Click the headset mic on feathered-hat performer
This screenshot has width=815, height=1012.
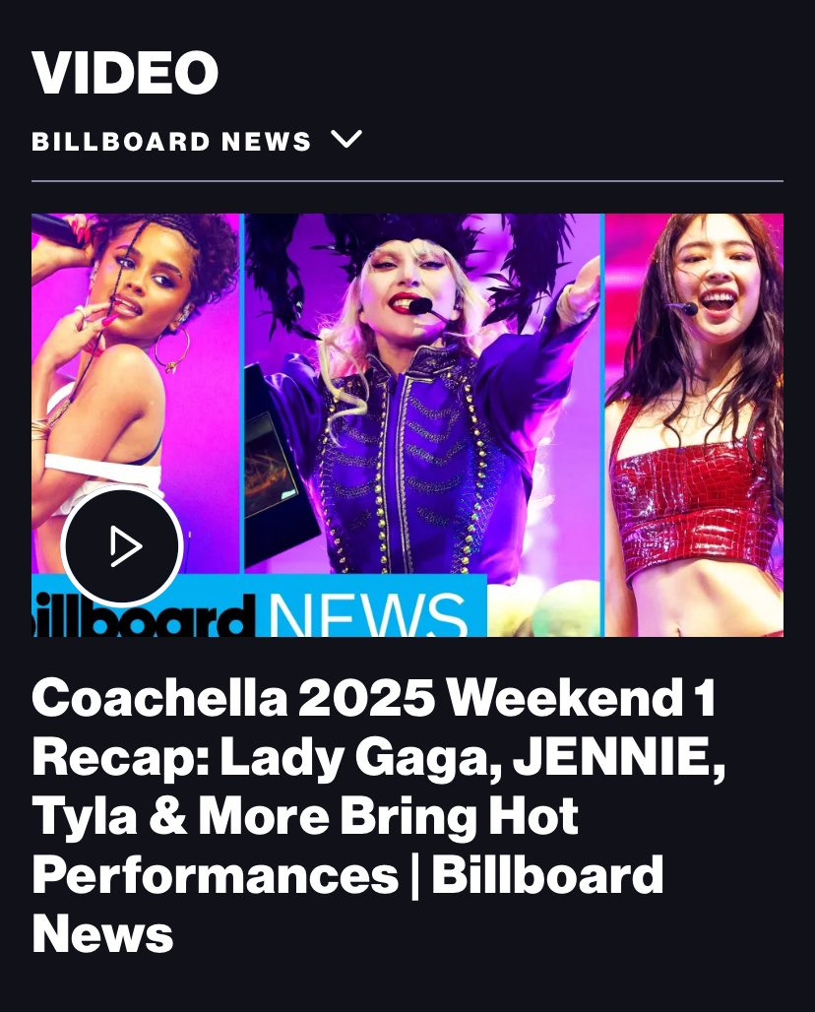(x=426, y=308)
